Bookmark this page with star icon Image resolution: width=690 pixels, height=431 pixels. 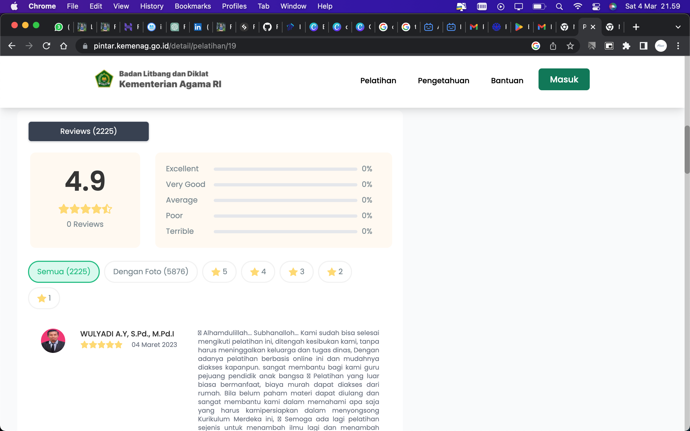[570, 46]
